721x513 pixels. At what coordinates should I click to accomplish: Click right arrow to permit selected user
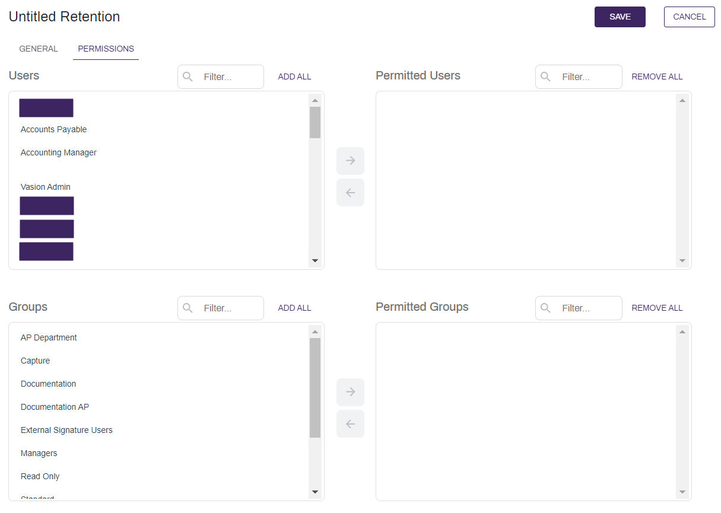pyautogui.click(x=350, y=161)
